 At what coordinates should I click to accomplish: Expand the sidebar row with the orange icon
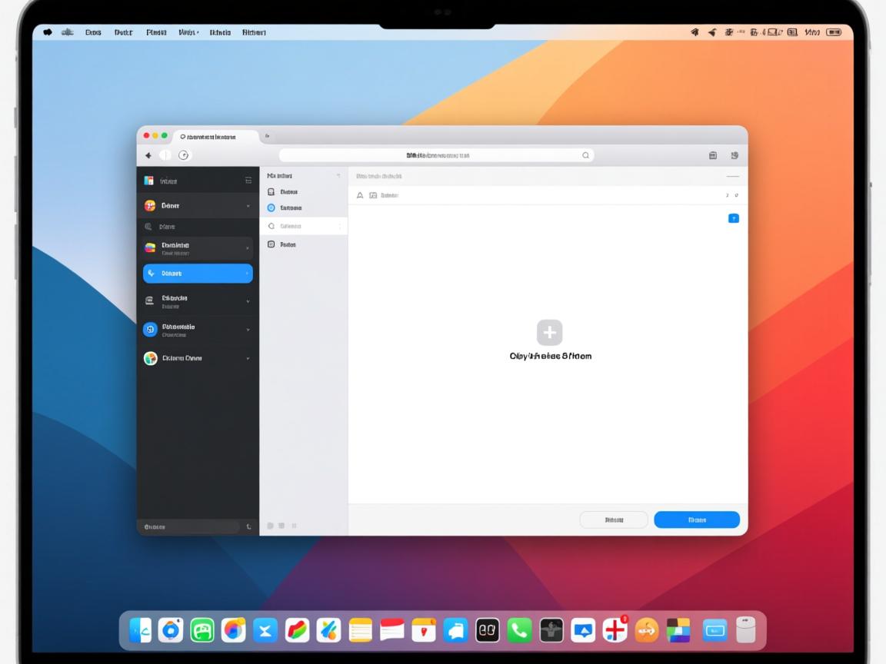coord(248,206)
